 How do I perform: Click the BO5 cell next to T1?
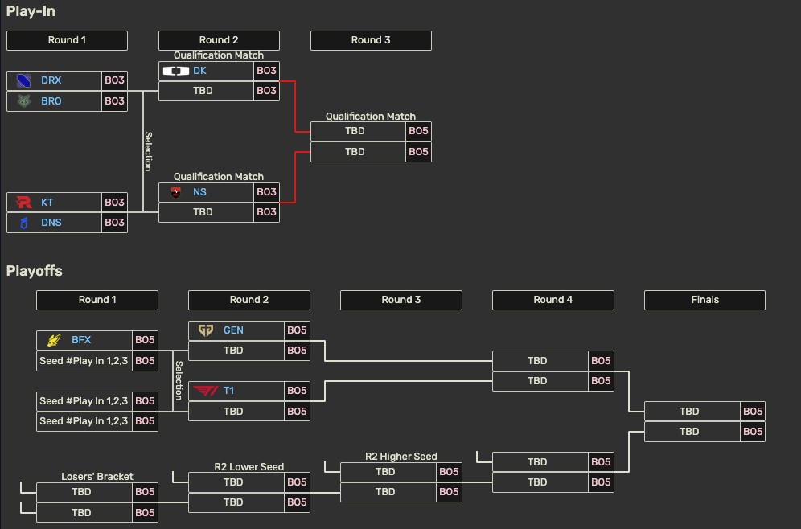[297, 391]
